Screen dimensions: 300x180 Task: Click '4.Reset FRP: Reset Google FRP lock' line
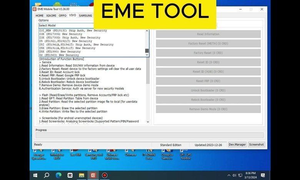62,75
